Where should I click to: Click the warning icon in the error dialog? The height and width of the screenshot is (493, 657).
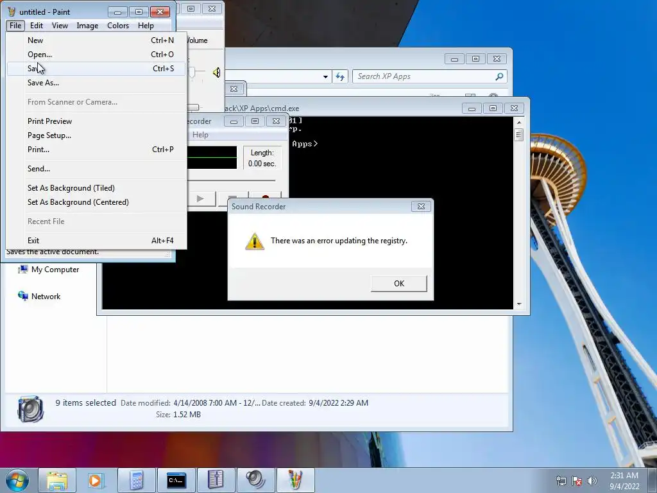pyautogui.click(x=254, y=241)
